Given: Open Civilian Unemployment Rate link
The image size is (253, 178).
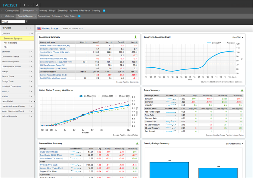Looking at the screenshot, I should coord(53,49).
